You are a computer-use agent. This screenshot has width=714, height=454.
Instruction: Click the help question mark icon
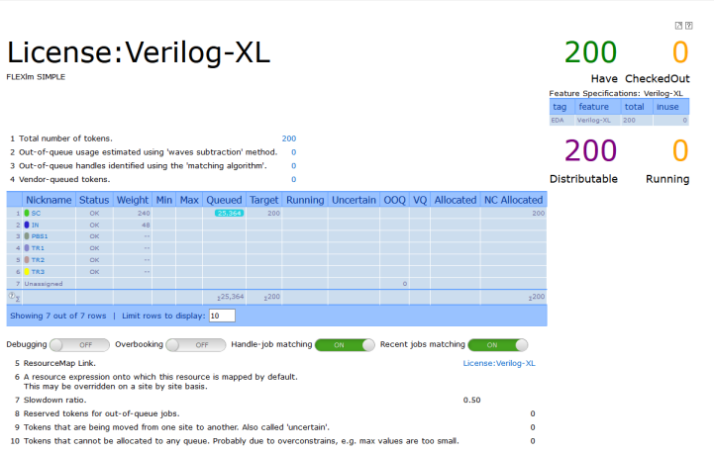click(x=688, y=26)
